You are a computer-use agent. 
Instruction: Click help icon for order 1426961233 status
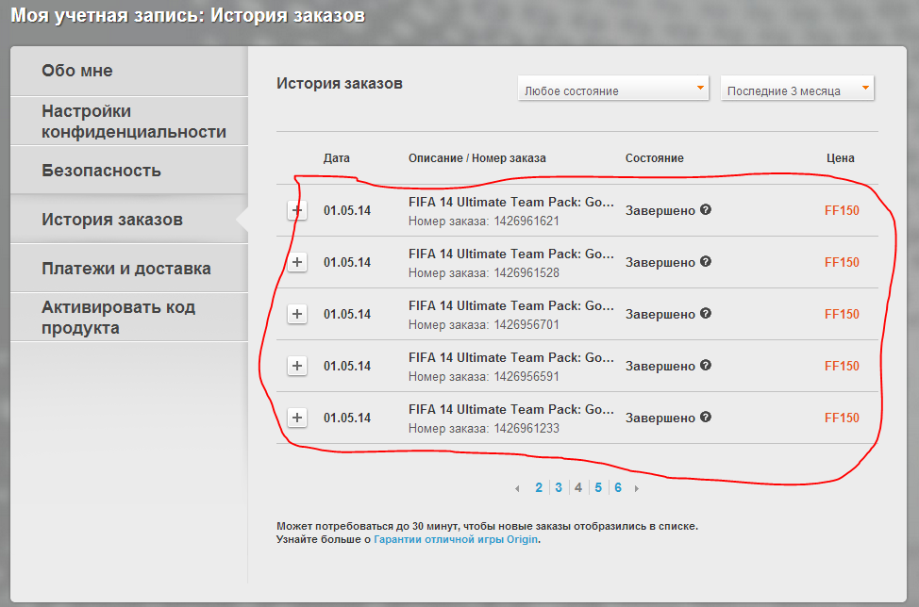(706, 417)
